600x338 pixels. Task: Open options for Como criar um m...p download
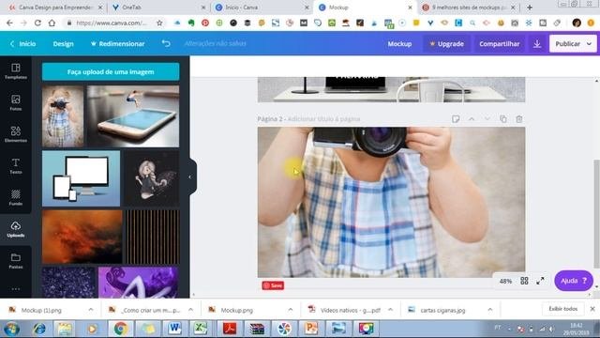[x=190, y=310]
